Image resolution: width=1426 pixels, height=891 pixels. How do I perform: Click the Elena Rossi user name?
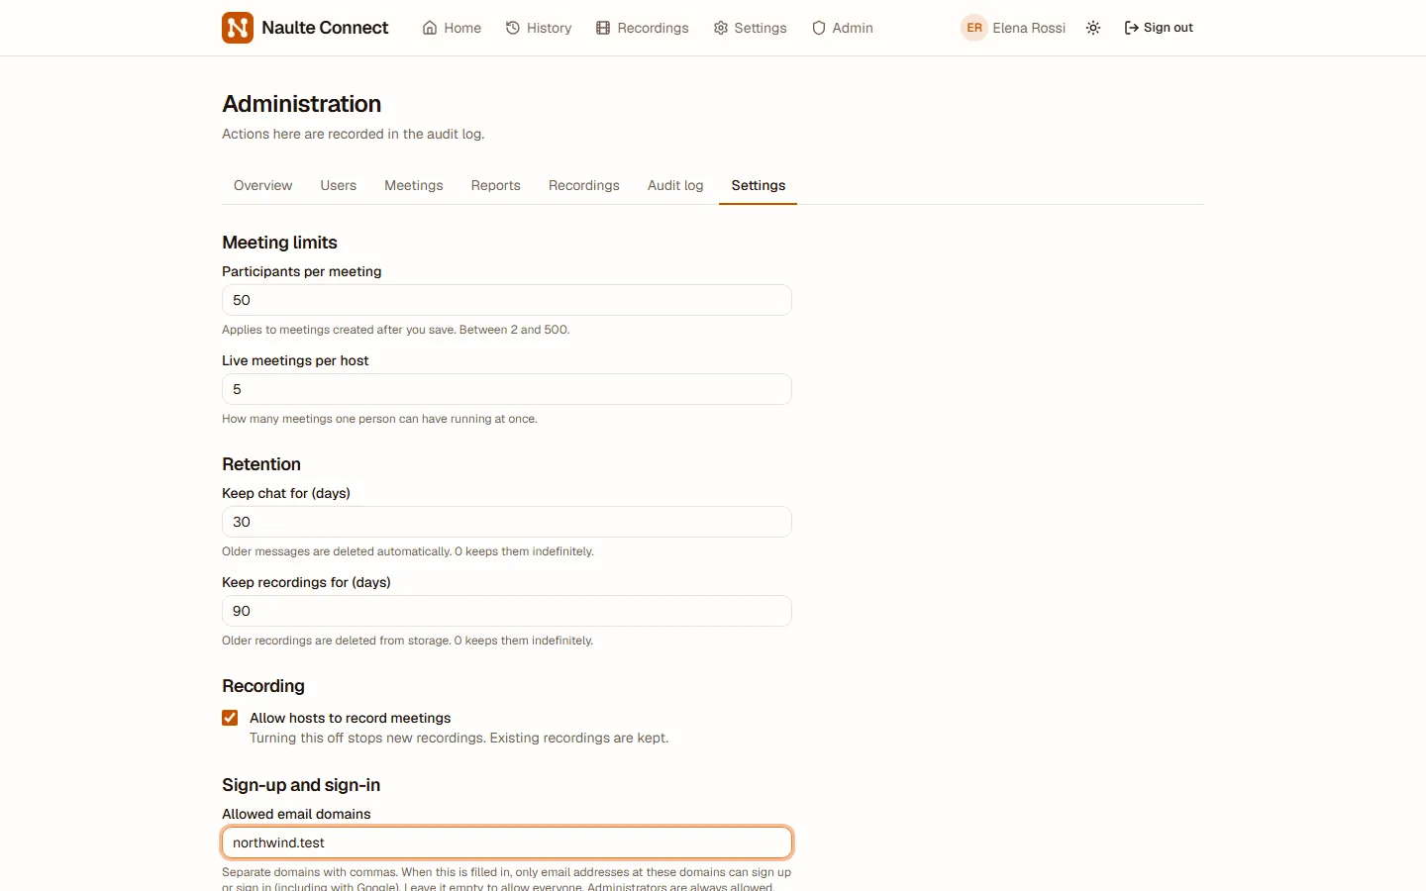[x=1029, y=28]
